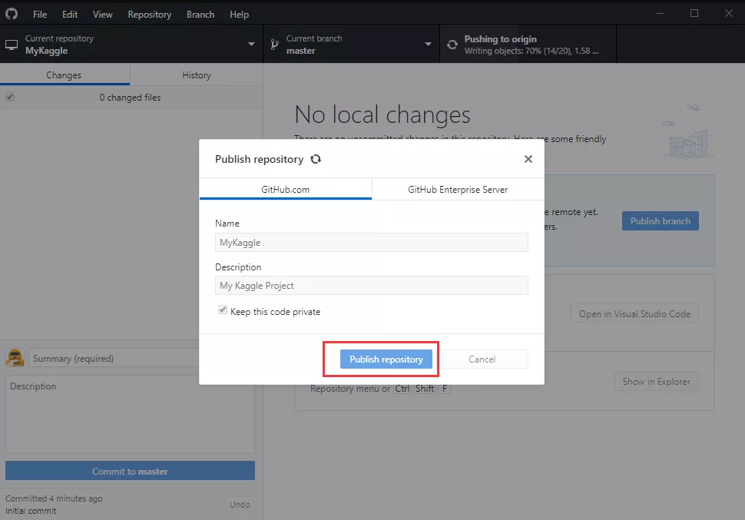Select the GitHub.com tab
This screenshot has height=520, width=745.
pos(286,189)
